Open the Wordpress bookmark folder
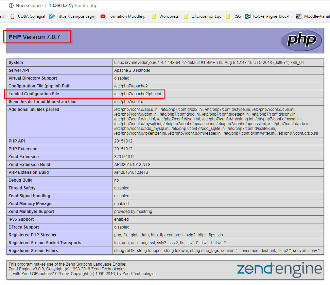Screen dimensions: 330x285 165,16
